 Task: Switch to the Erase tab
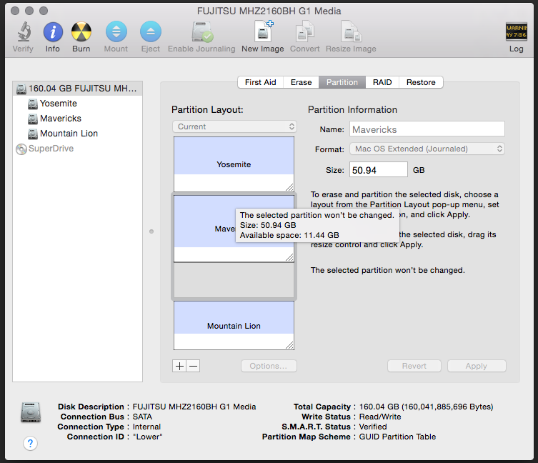[x=301, y=82]
